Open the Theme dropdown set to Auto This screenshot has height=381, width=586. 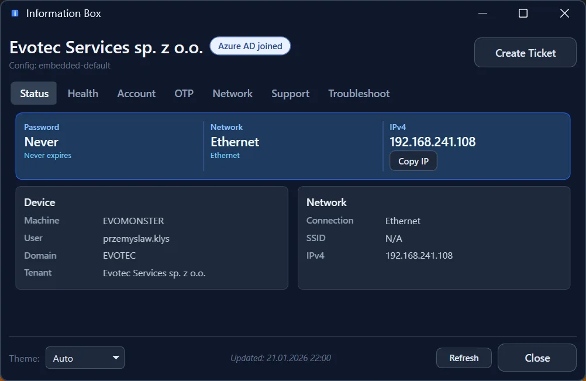click(85, 358)
